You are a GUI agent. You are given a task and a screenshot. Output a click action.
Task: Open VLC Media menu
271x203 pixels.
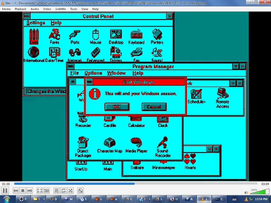(6, 9)
